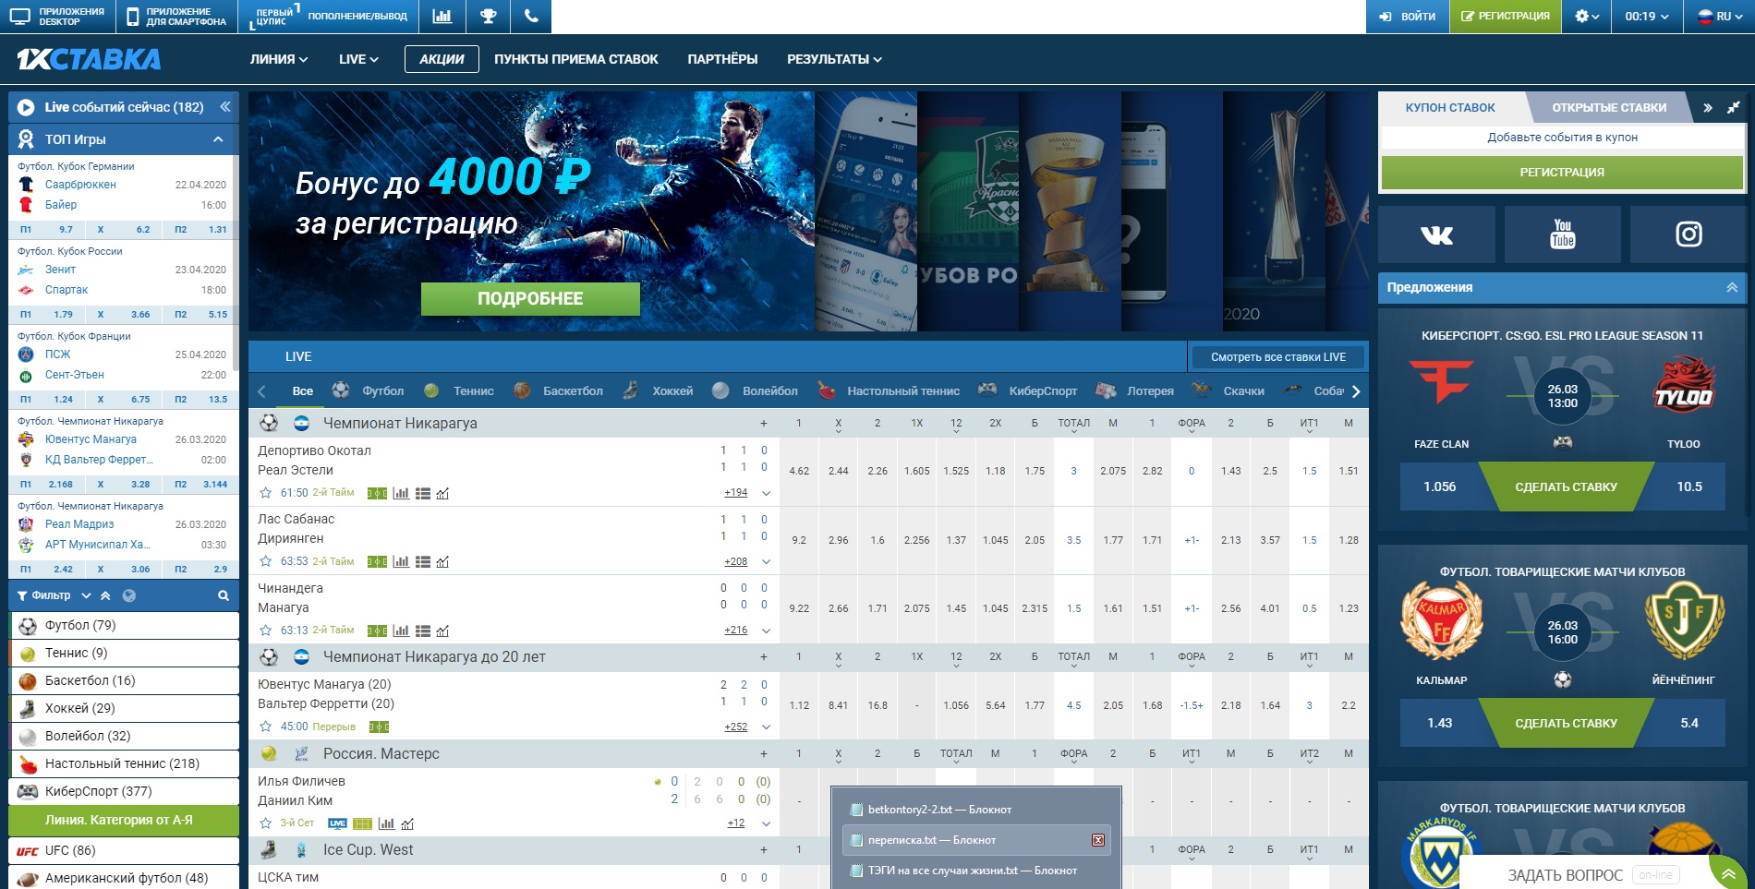Select the Настольный теннис sport tab
The height and width of the screenshot is (889, 1755).
tap(889, 391)
